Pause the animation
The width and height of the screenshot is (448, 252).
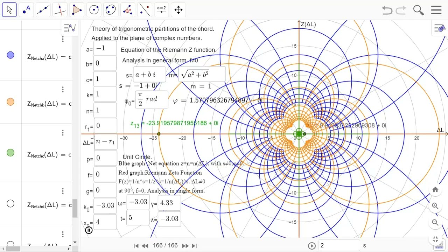(89, 230)
